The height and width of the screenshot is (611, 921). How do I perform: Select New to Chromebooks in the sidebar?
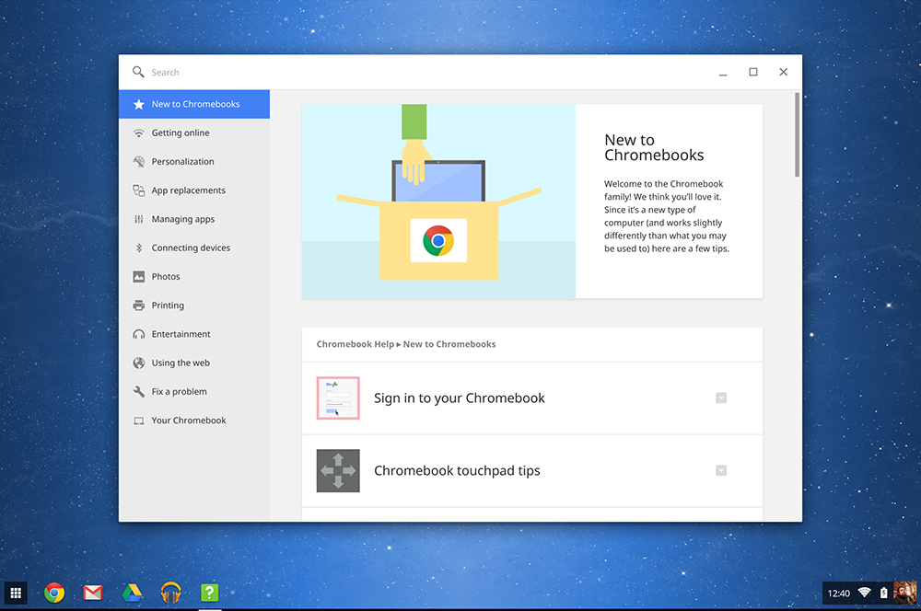[x=194, y=104]
